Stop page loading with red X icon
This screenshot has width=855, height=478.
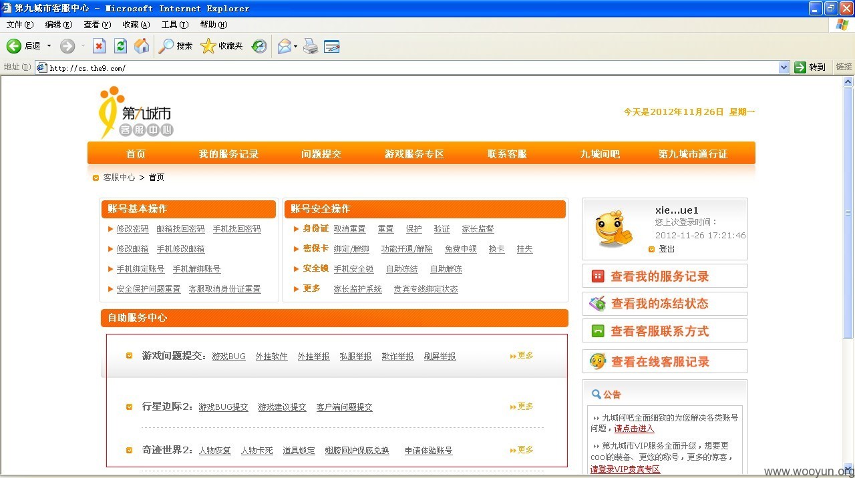[99, 45]
